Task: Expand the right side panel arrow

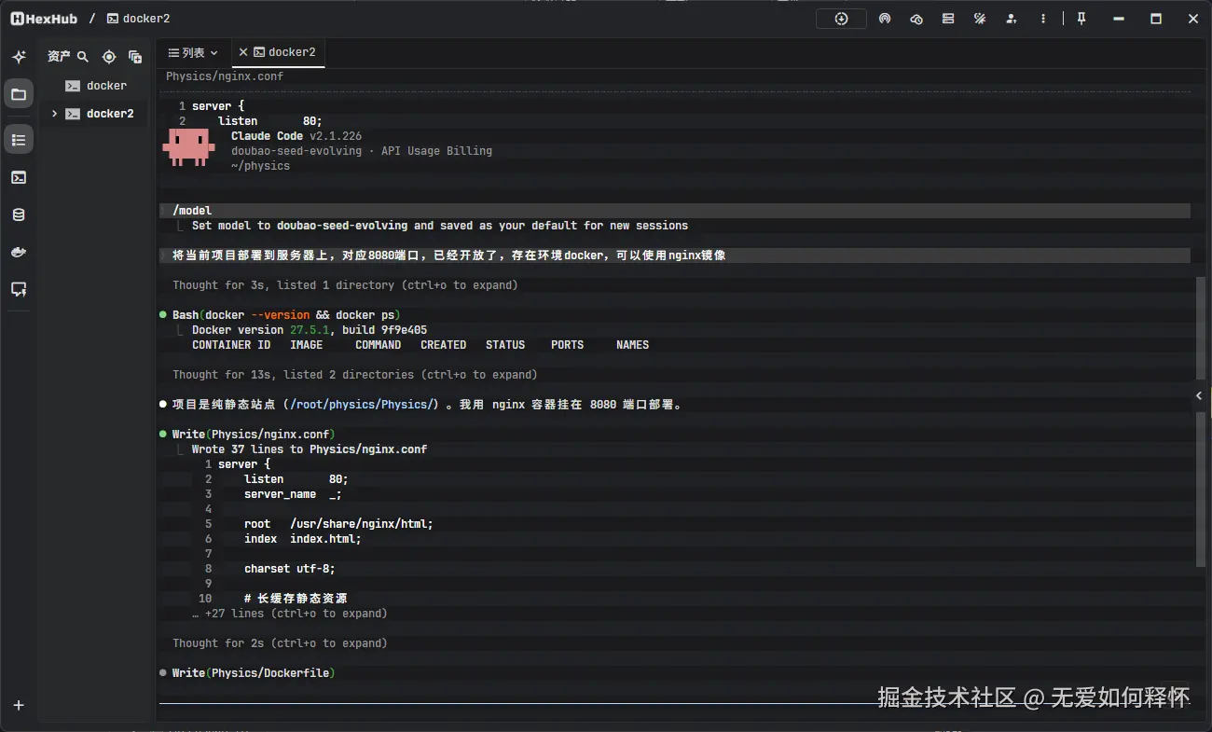Action: point(1200,396)
